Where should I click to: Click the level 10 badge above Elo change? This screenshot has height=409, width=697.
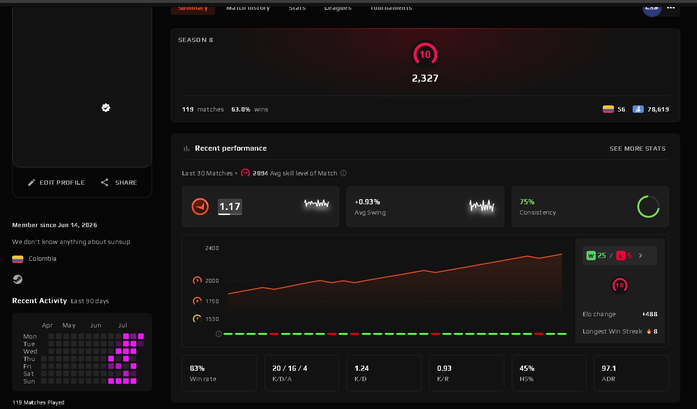coord(620,285)
